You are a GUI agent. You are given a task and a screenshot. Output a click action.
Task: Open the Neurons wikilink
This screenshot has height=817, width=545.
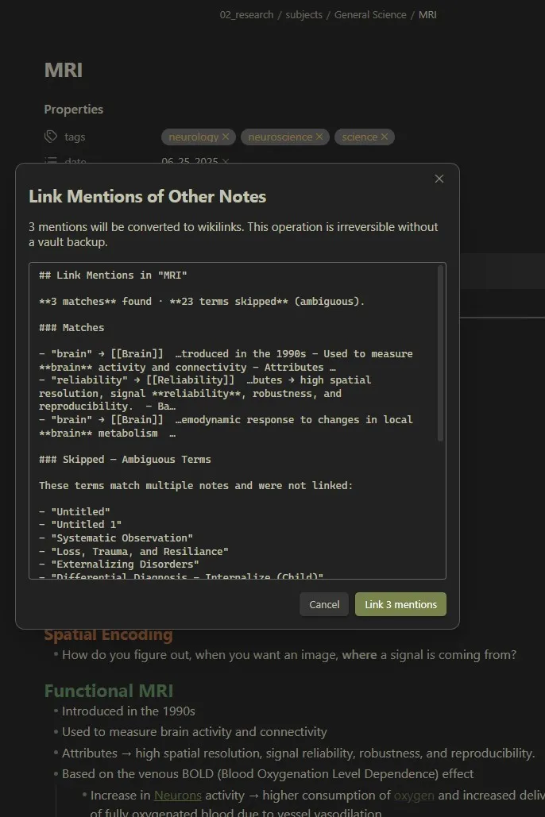[x=178, y=795]
